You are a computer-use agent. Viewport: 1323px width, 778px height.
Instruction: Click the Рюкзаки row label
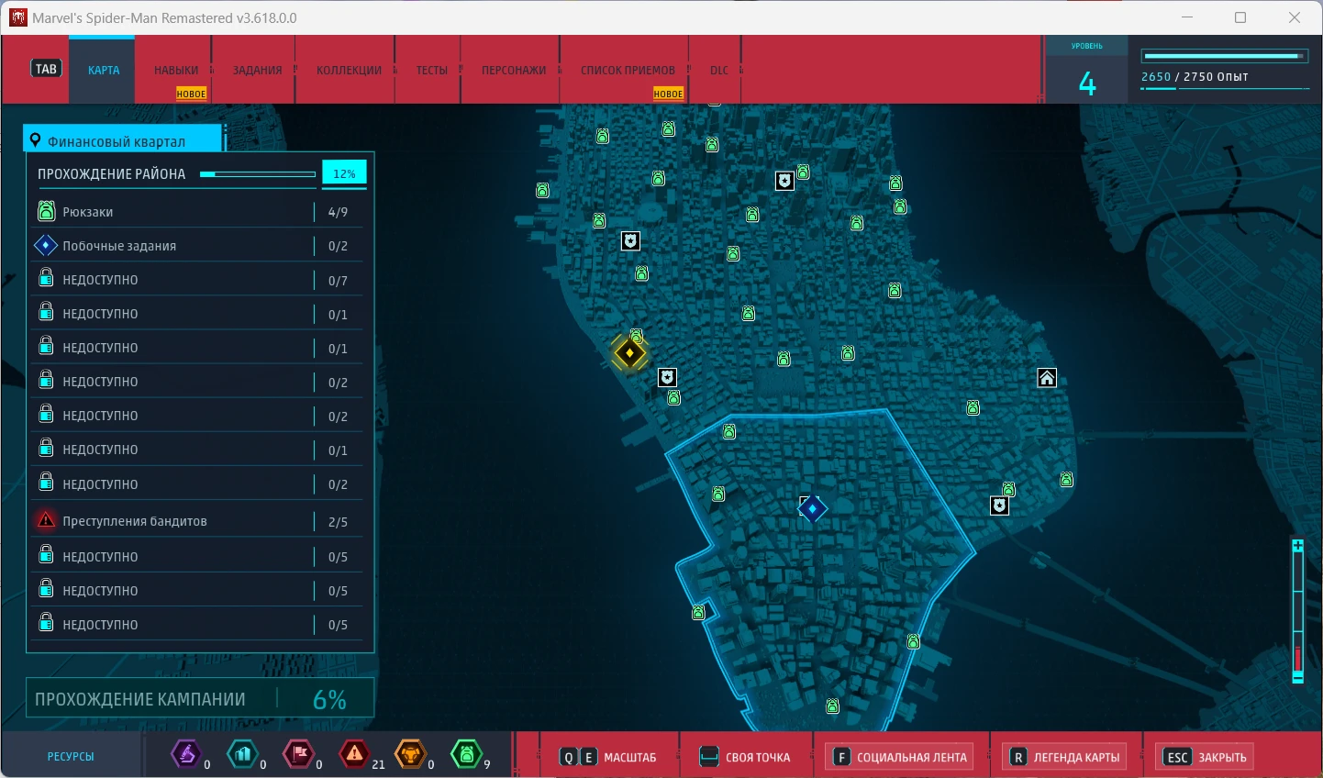pos(88,212)
